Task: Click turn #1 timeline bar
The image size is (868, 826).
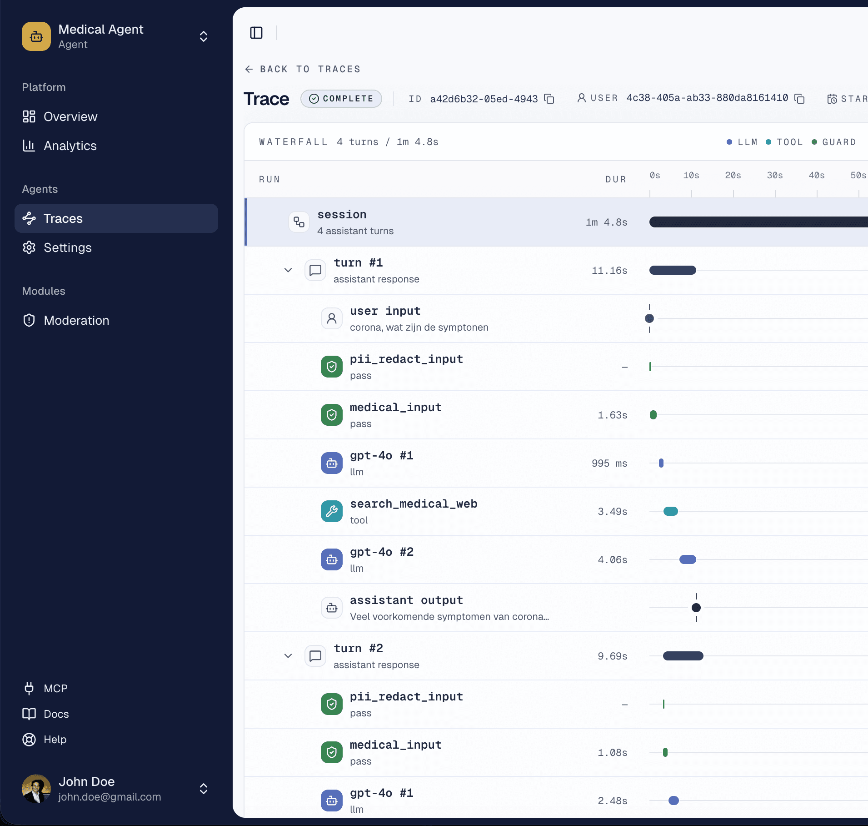Action: pos(673,270)
